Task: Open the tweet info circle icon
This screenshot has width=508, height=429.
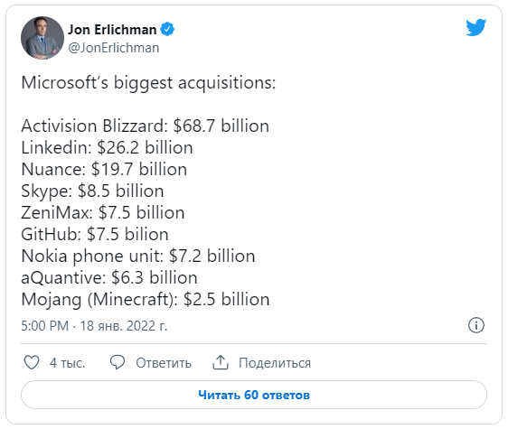Action: [476, 325]
